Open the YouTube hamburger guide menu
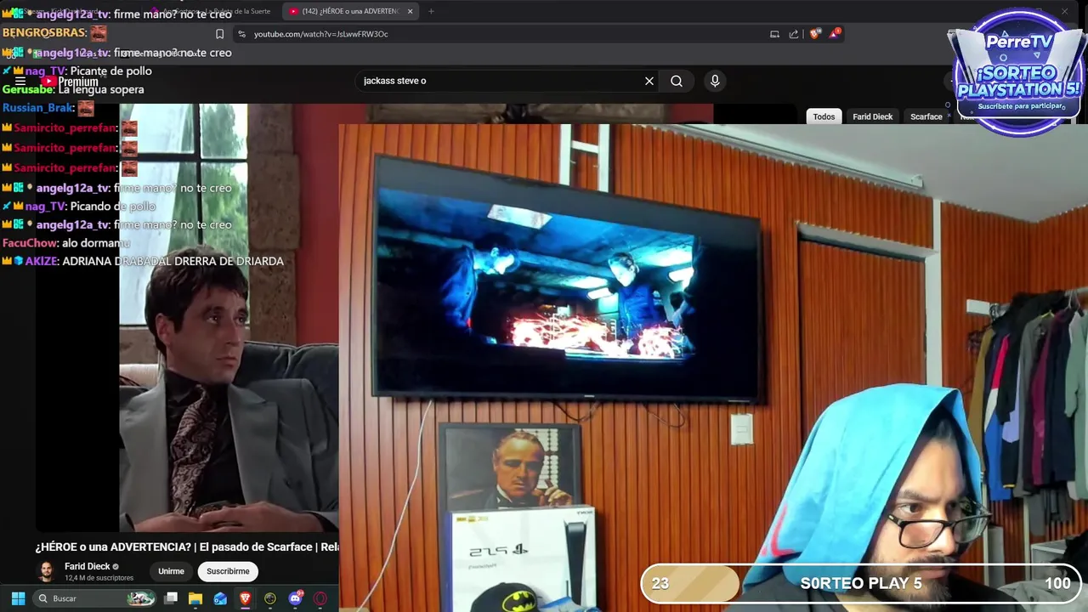Viewport: 1088px width, 612px height. (x=20, y=82)
